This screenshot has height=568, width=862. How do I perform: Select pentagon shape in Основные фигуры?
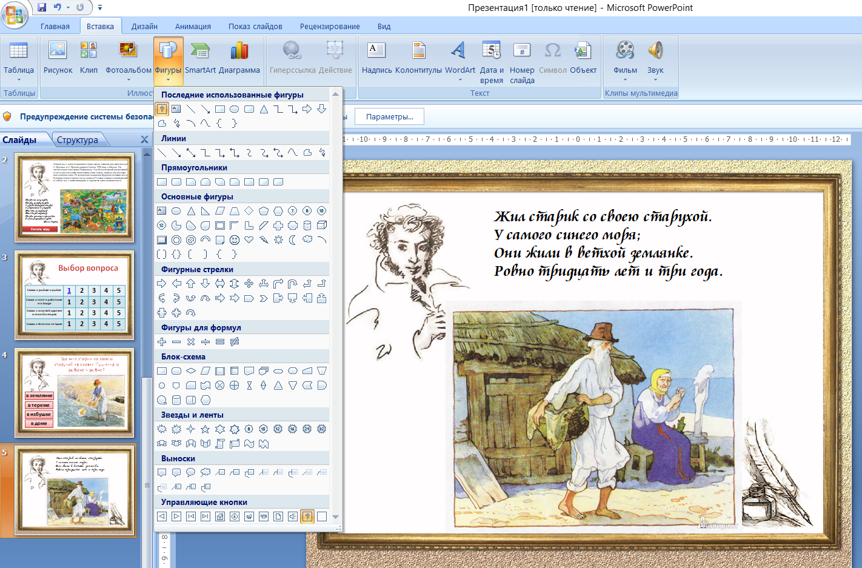tap(264, 211)
